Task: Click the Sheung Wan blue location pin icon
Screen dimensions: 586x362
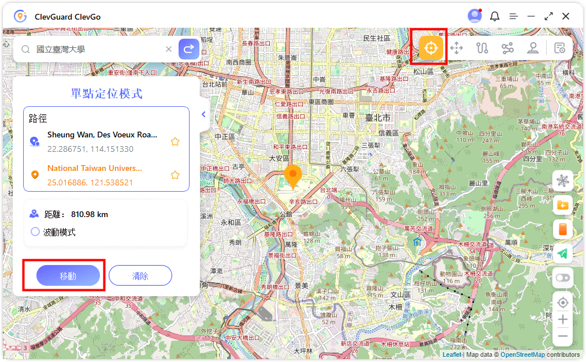Action: 35,141
